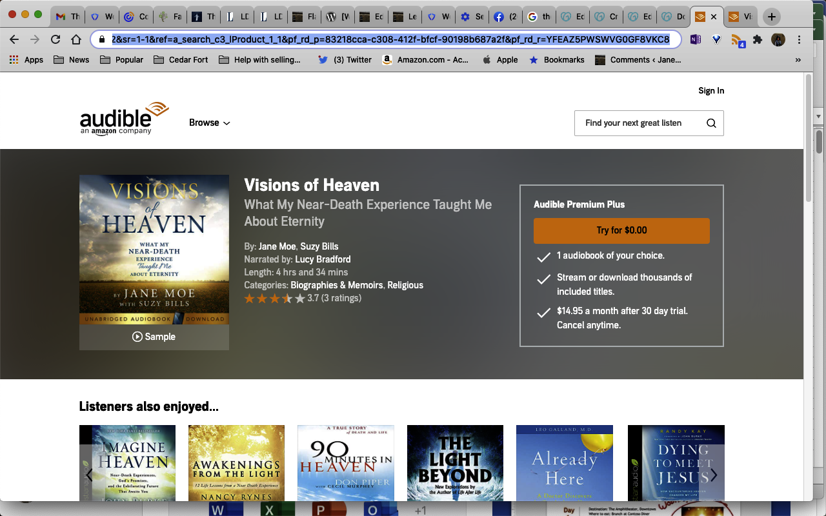Image resolution: width=826 pixels, height=516 pixels.
Task: Open the browser home page
Action: (76, 39)
